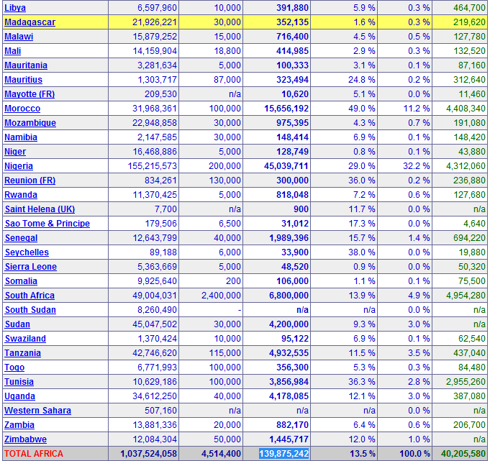The image size is (490, 461).
Task: Click the Togo link
Action: pyautogui.click(x=14, y=367)
